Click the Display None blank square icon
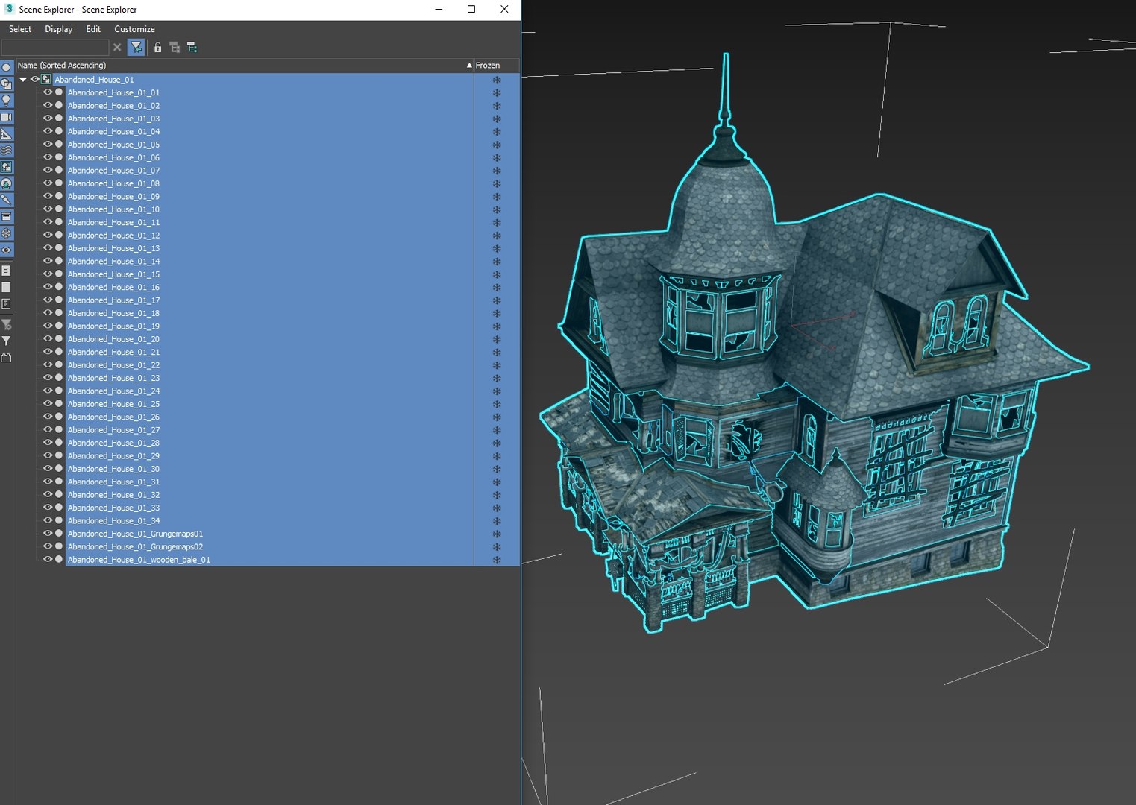The width and height of the screenshot is (1136, 805). tap(7, 287)
